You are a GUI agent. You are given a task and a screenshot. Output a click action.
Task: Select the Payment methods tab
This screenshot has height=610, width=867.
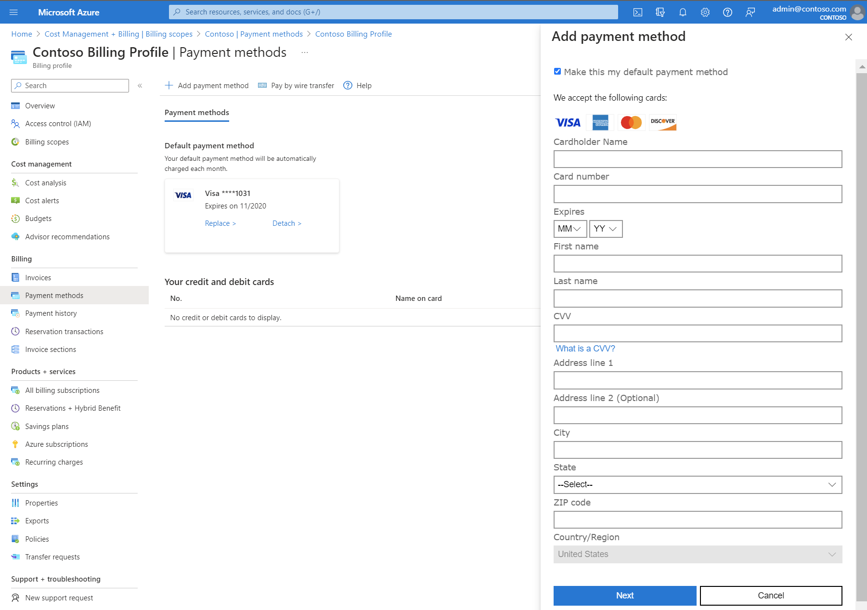point(196,113)
